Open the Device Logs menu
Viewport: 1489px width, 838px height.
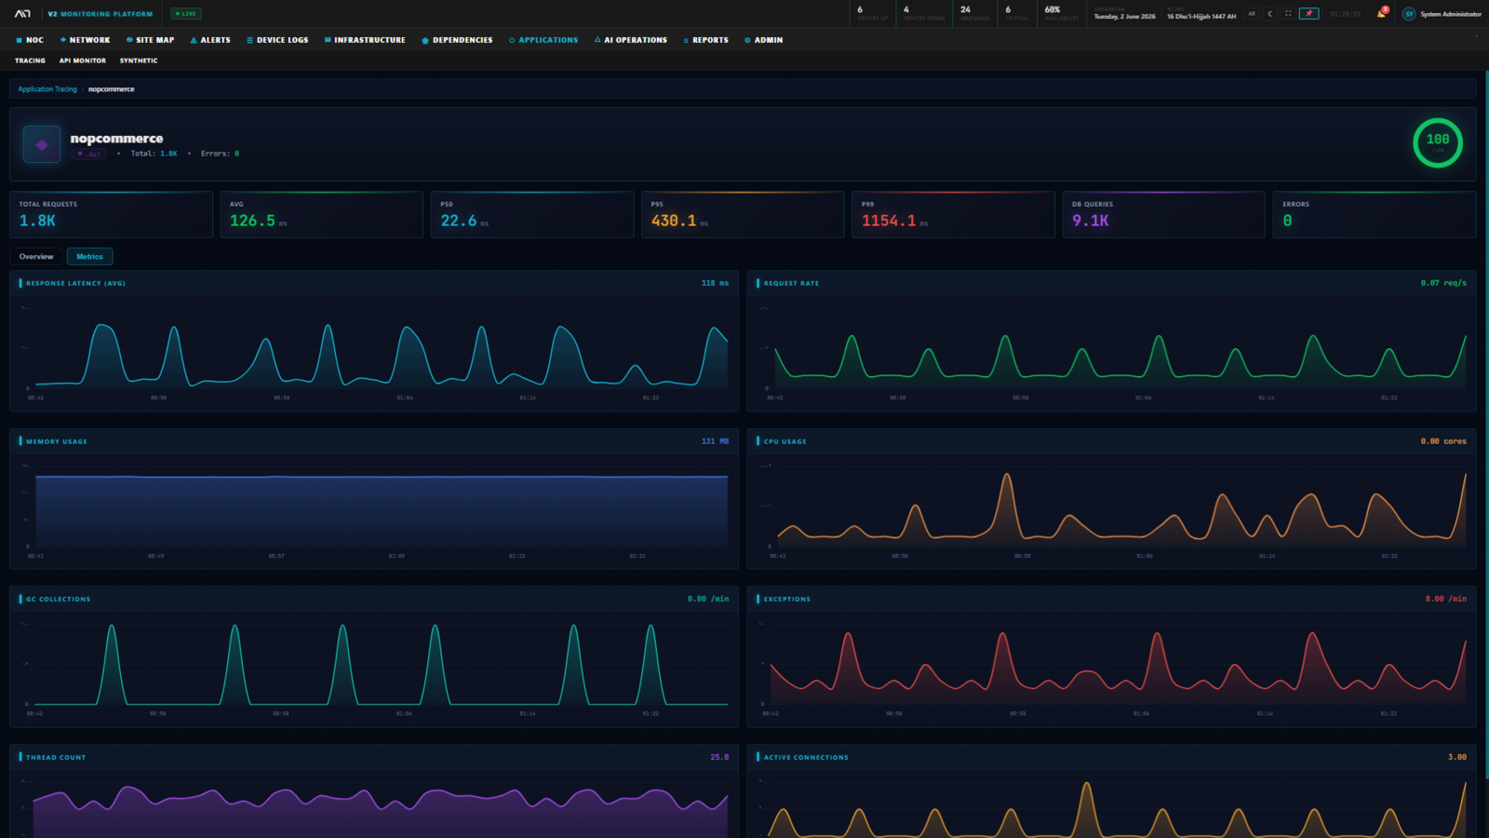(277, 40)
